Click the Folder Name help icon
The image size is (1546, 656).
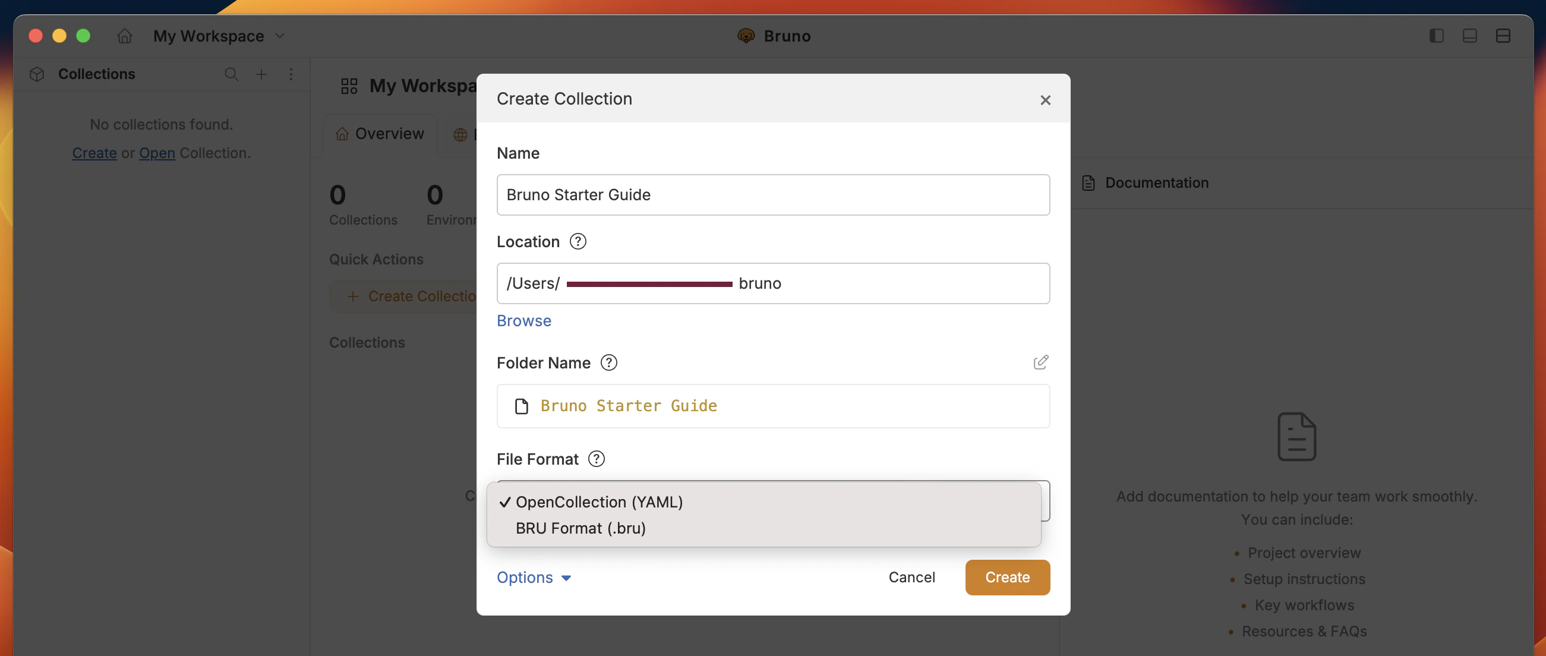[x=608, y=362]
